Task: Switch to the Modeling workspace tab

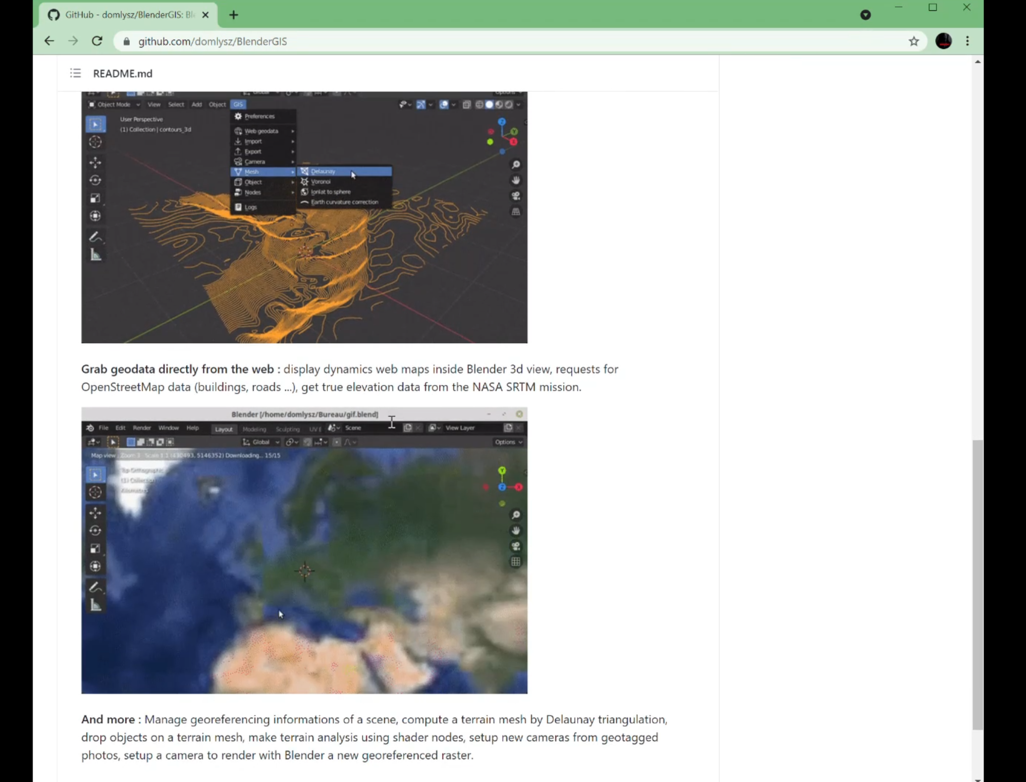Action: tap(254, 429)
